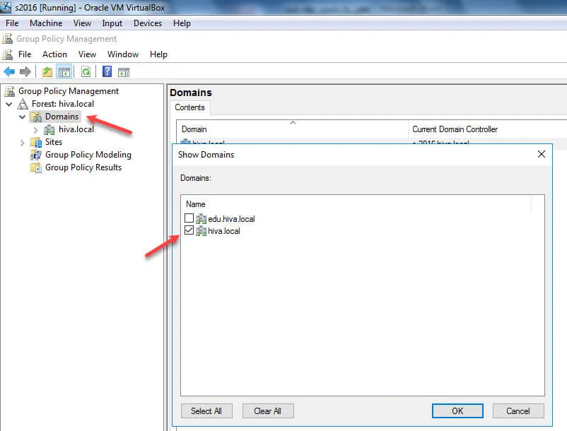The height and width of the screenshot is (431, 567).
Task: Click the Group Policy Management title bar icon
Action: coord(7,39)
